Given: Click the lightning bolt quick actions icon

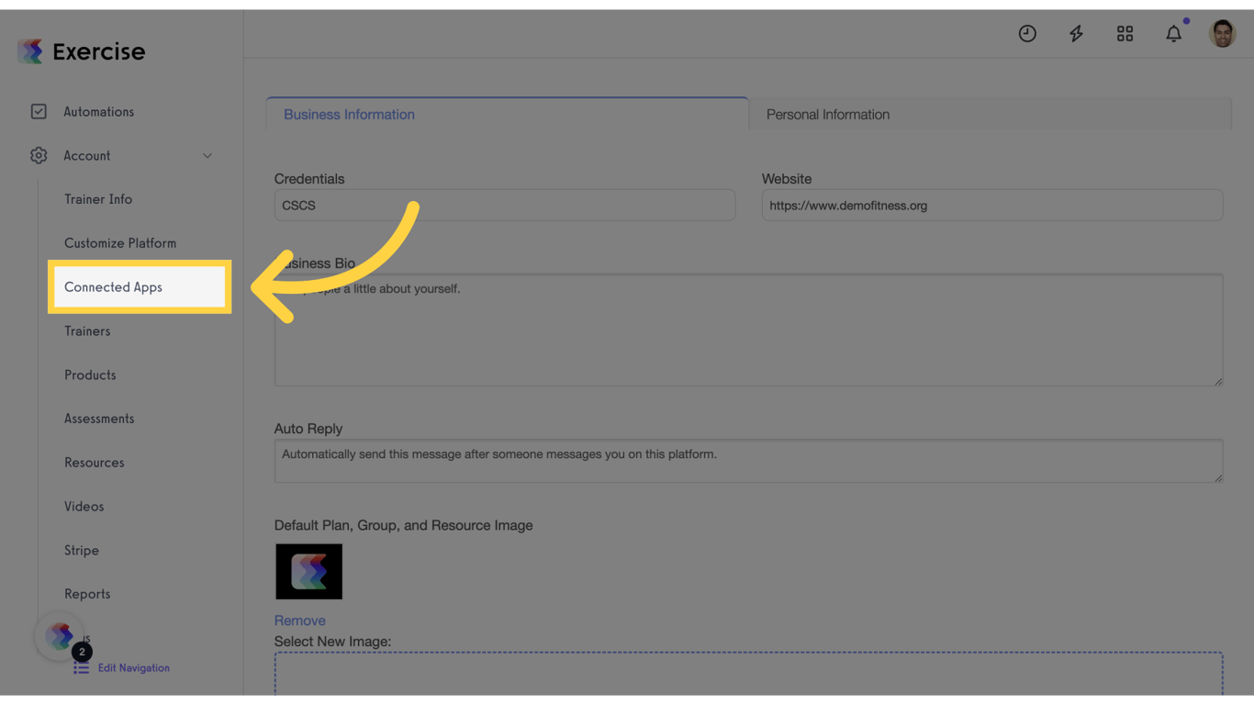Looking at the screenshot, I should [1076, 33].
